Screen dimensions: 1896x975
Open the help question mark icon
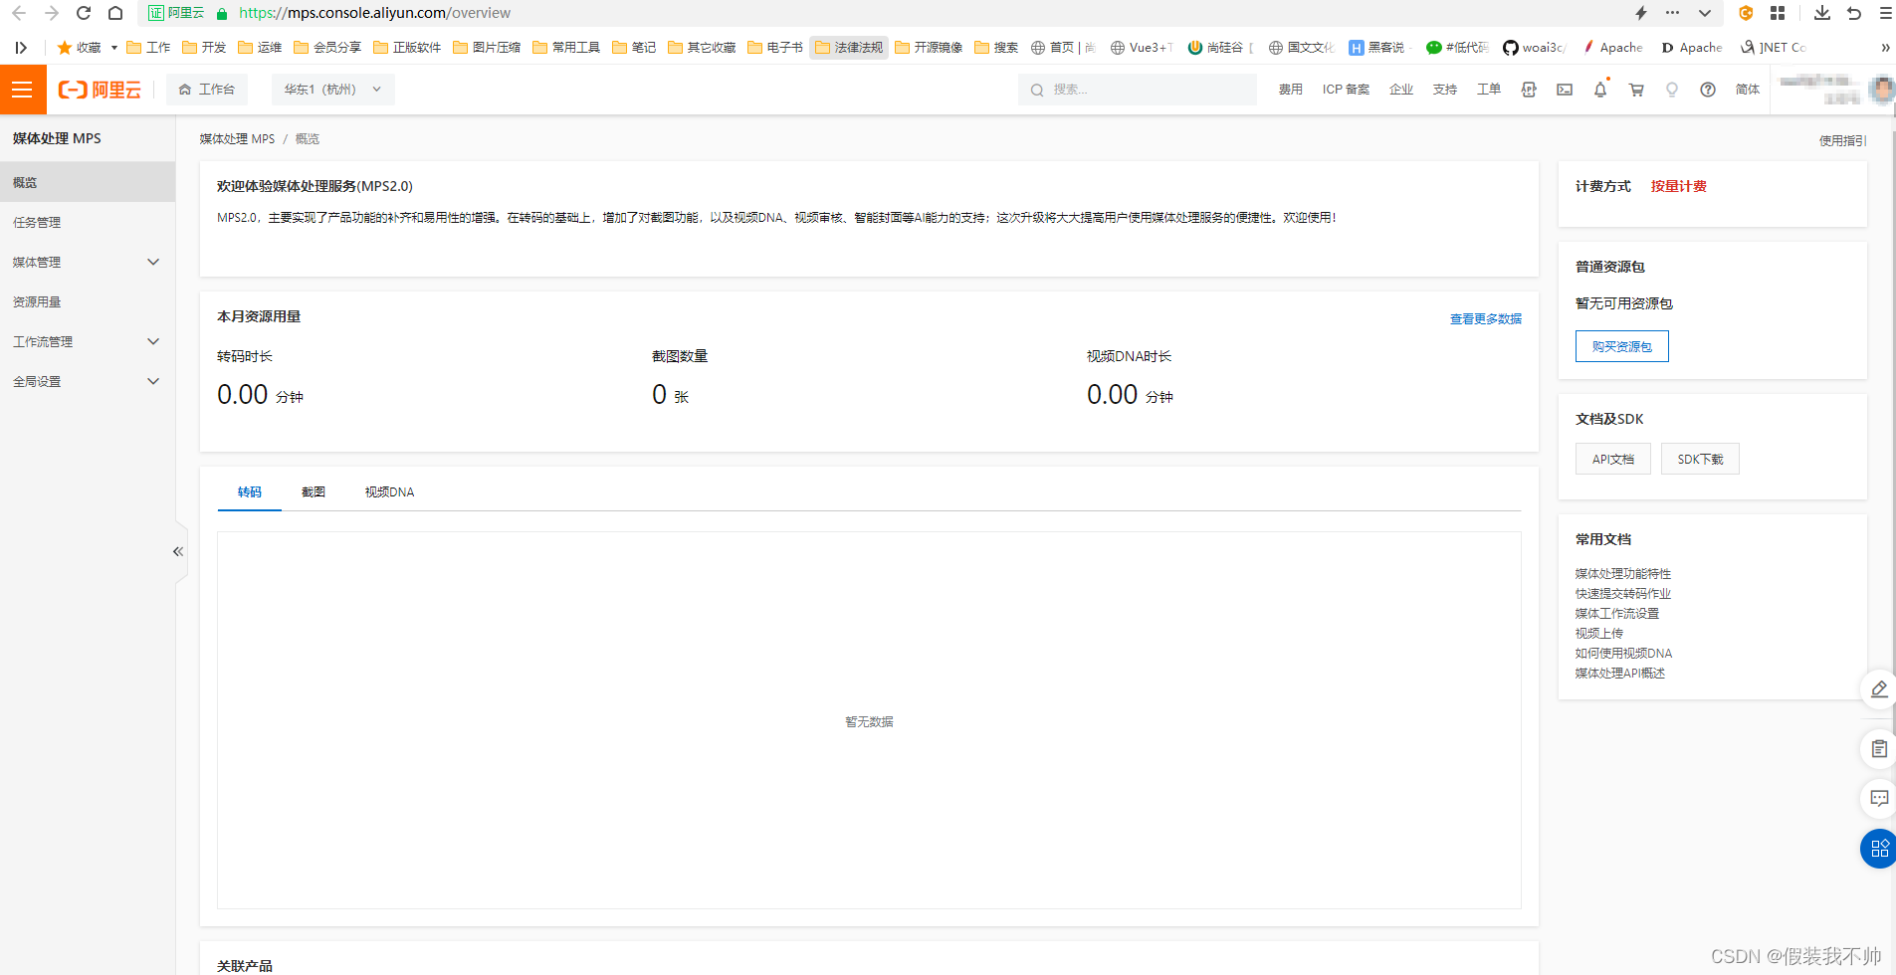click(x=1708, y=90)
